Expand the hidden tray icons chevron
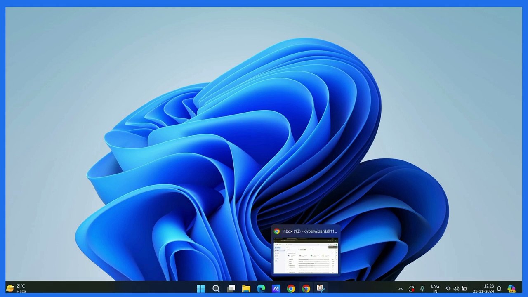Viewport: 528px width, 297px height. coord(400,289)
